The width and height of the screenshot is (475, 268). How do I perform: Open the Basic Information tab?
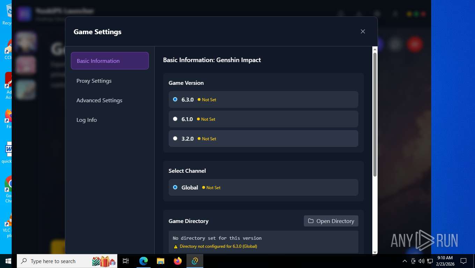[x=110, y=61]
